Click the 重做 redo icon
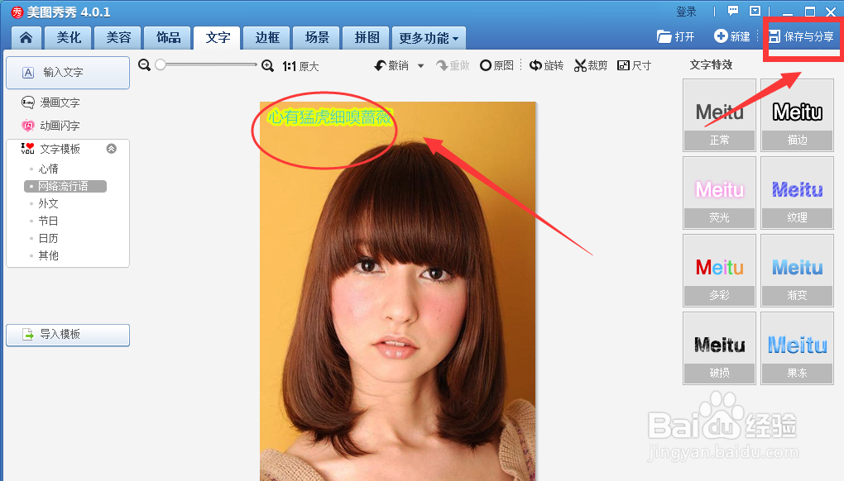 (443, 65)
